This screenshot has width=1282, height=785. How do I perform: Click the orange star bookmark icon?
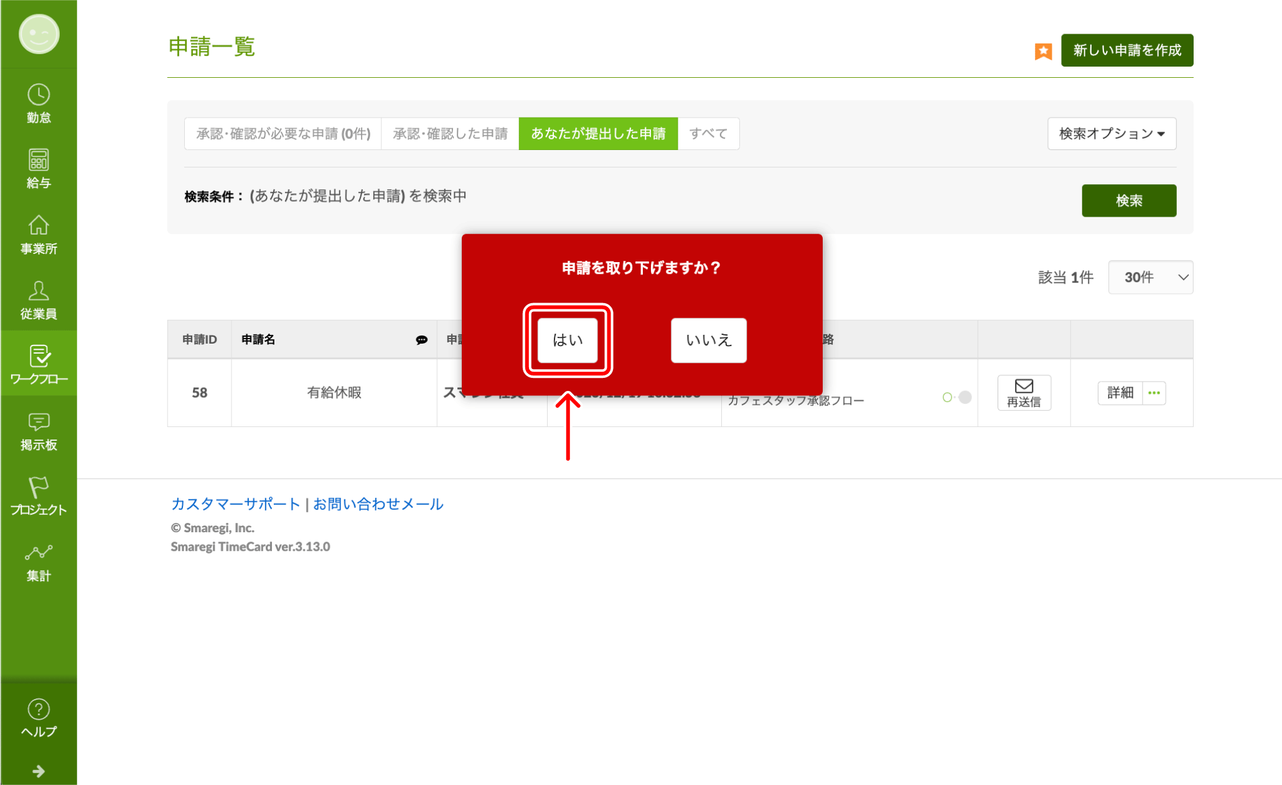coord(1043,51)
